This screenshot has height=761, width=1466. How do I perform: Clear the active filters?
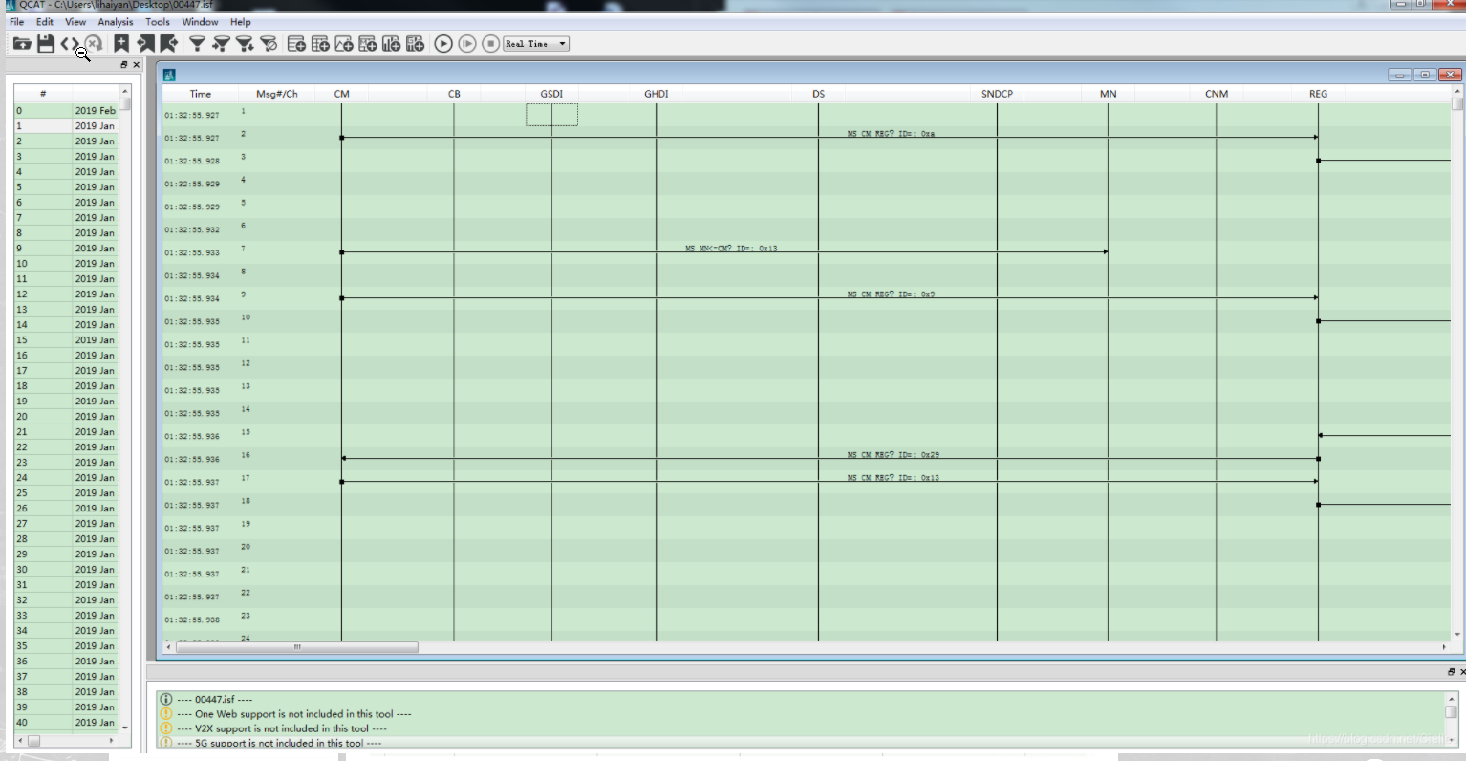click(x=270, y=43)
